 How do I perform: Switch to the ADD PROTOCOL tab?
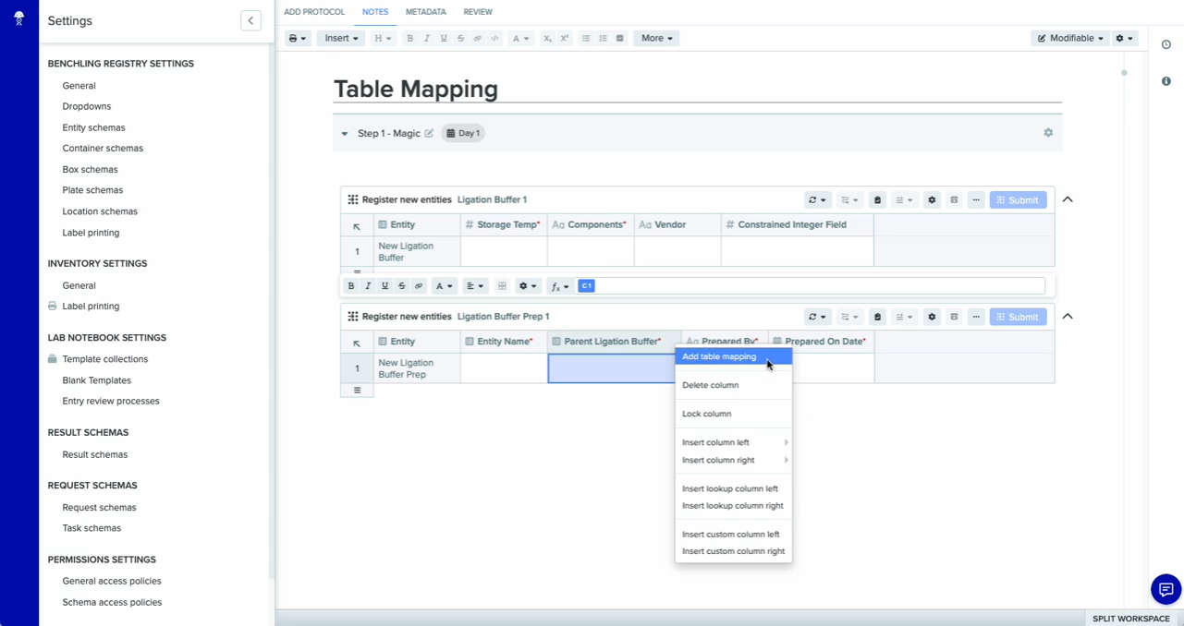(314, 12)
